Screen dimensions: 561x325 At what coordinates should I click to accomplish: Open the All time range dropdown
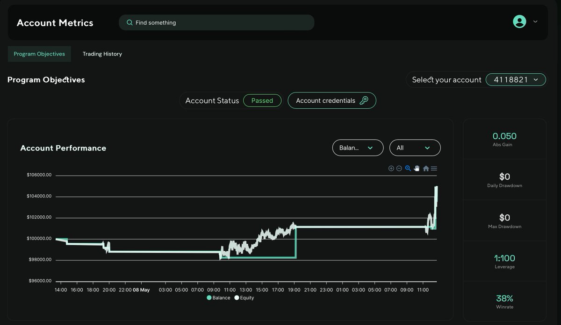(x=415, y=148)
